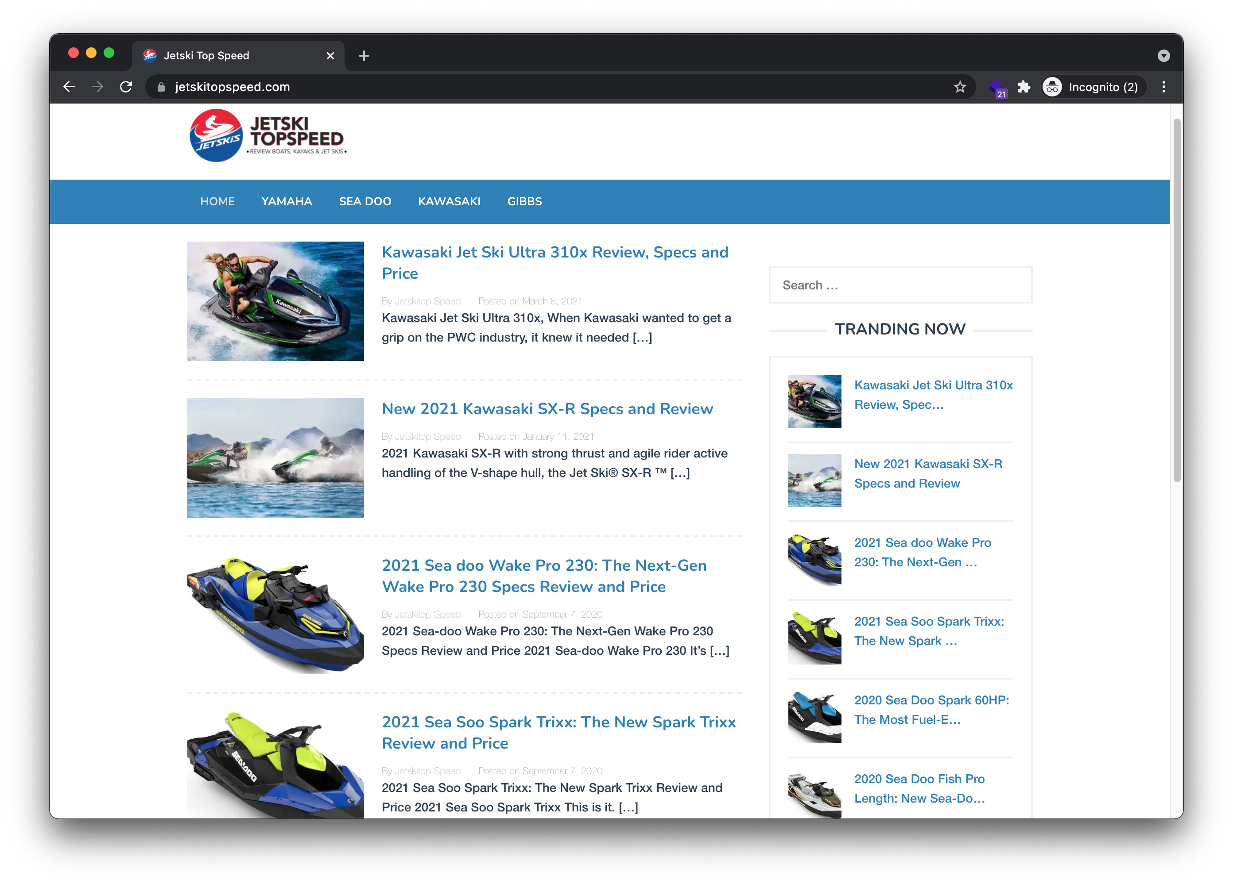Select the HOME navigation link
Viewport: 1233px width, 884px height.
click(217, 201)
